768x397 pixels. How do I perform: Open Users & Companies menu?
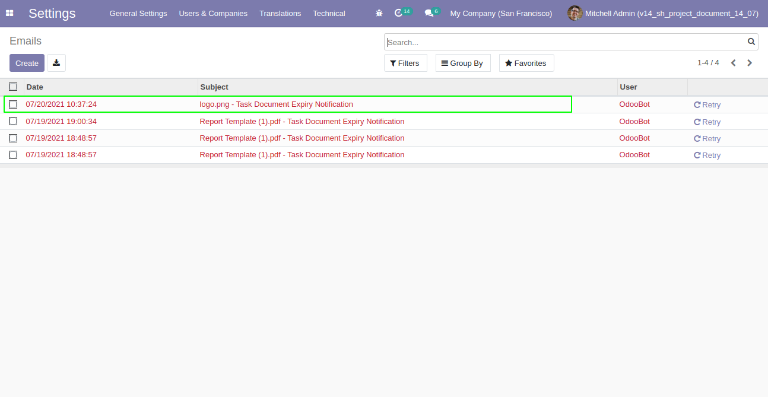(213, 13)
